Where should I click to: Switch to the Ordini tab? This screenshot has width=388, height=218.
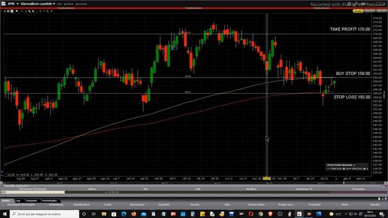click(6, 200)
